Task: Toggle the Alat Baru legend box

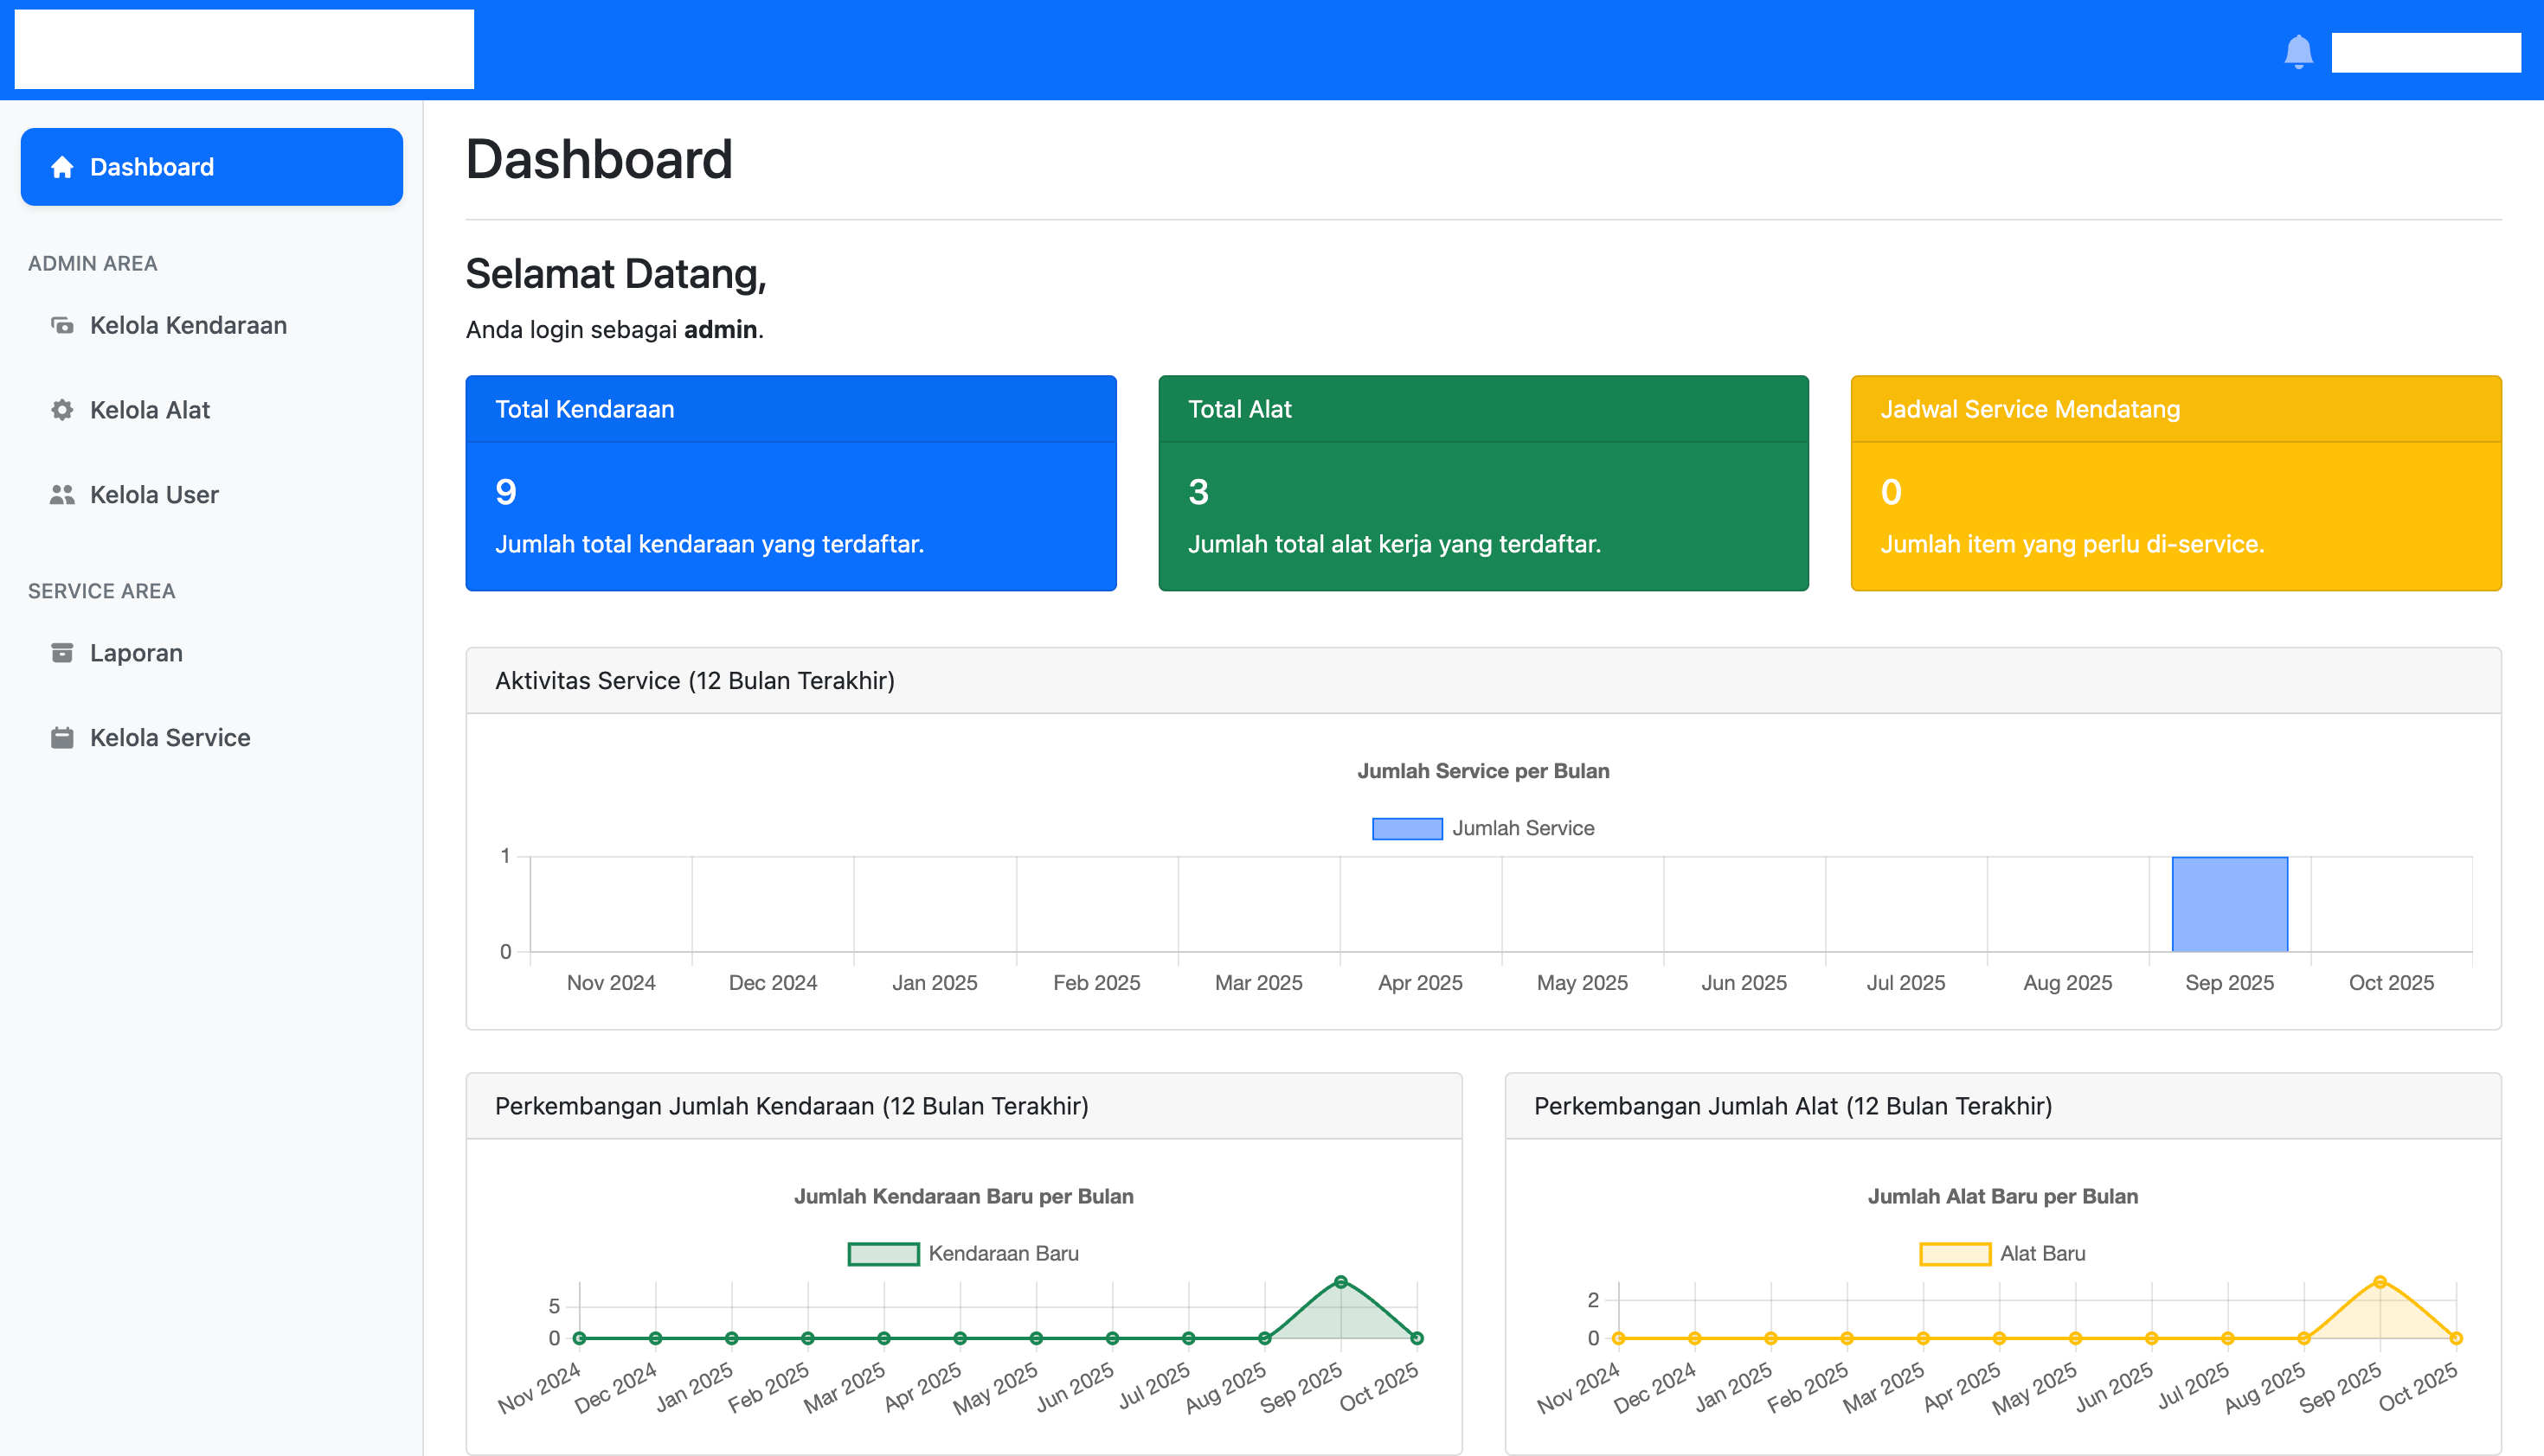Action: tap(1954, 1253)
